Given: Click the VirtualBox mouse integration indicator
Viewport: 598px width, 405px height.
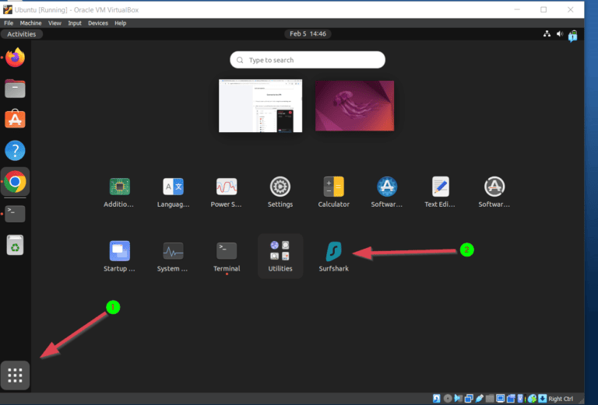Looking at the screenshot, I should point(532,399).
